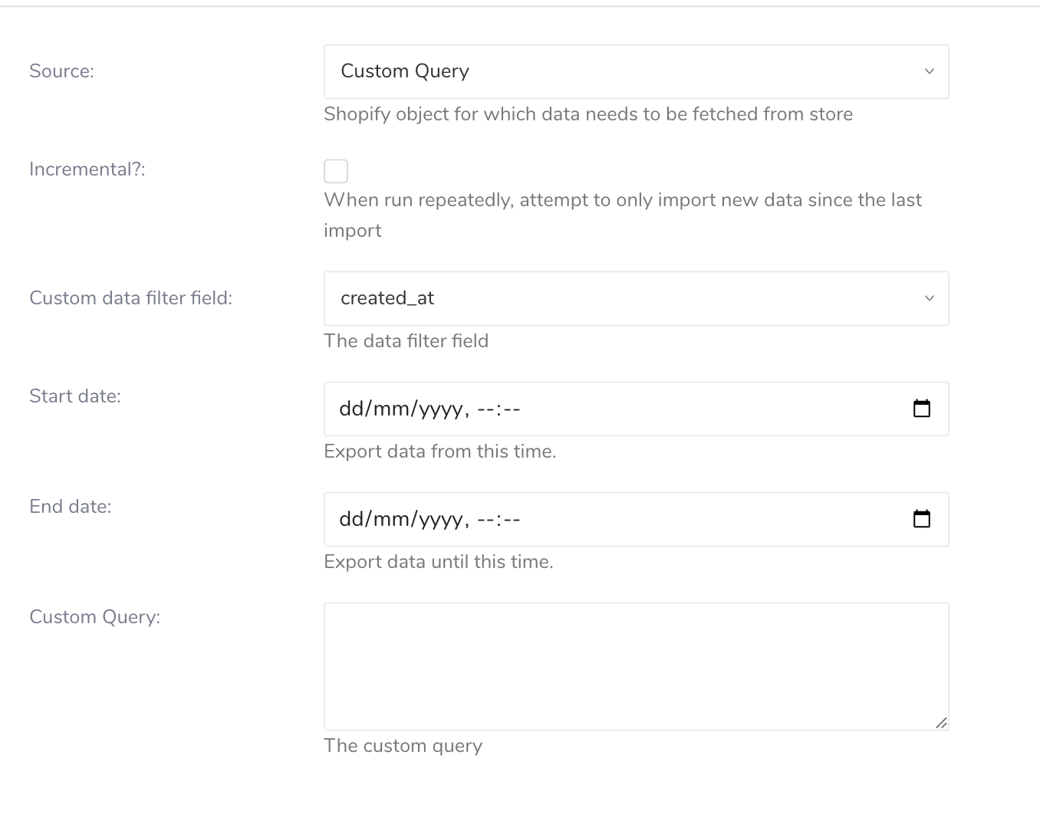Open the End date calendar picker icon
This screenshot has width=1040, height=831.
(921, 519)
